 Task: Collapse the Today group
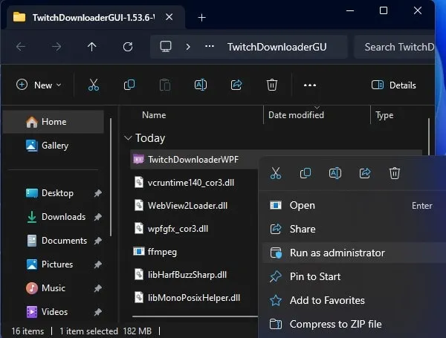point(128,138)
